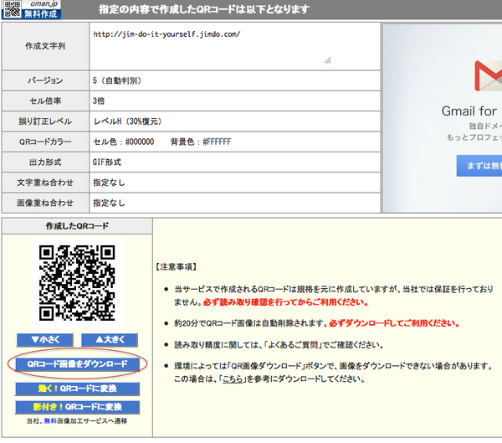
Task: Click the セル色：#000000 value
Action: point(124,142)
